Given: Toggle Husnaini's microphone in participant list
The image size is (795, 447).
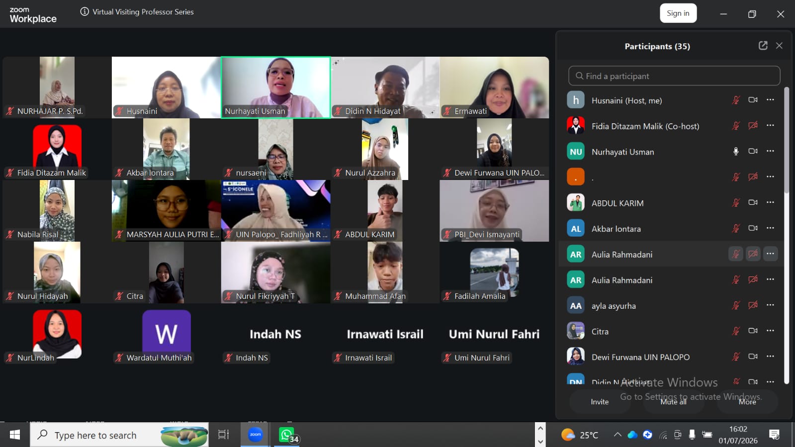Looking at the screenshot, I should (736, 100).
